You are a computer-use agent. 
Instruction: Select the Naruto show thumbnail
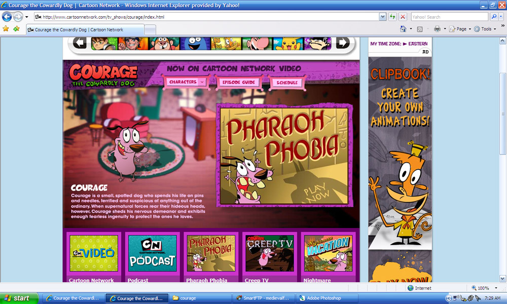point(132,44)
